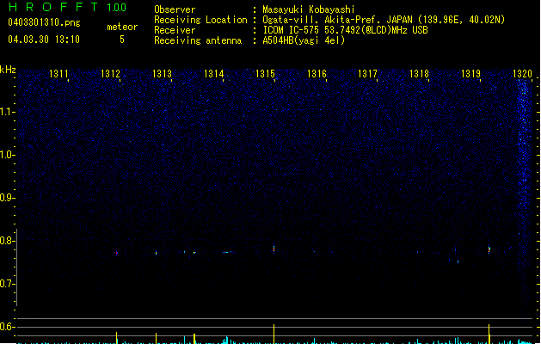The height and width of the screenshot is (344, 541).
Task: Click the 1313 time axis marker
Action: pos(162,74)
